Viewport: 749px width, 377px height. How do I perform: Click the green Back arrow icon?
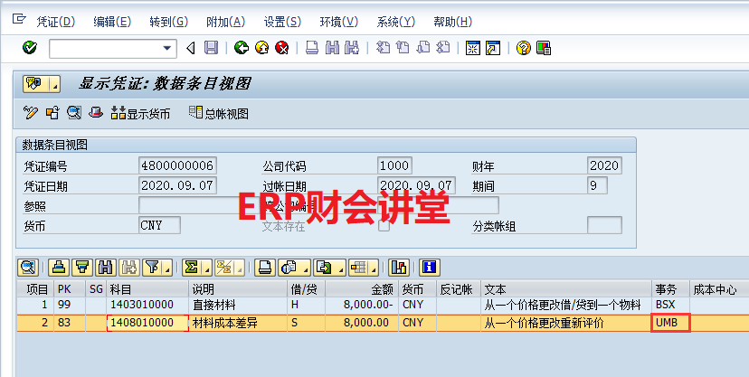point(242,48)
